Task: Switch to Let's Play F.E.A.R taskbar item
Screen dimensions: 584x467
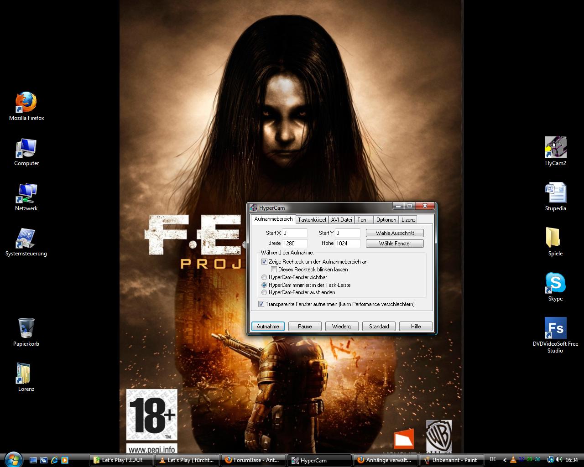Action: 121,460
